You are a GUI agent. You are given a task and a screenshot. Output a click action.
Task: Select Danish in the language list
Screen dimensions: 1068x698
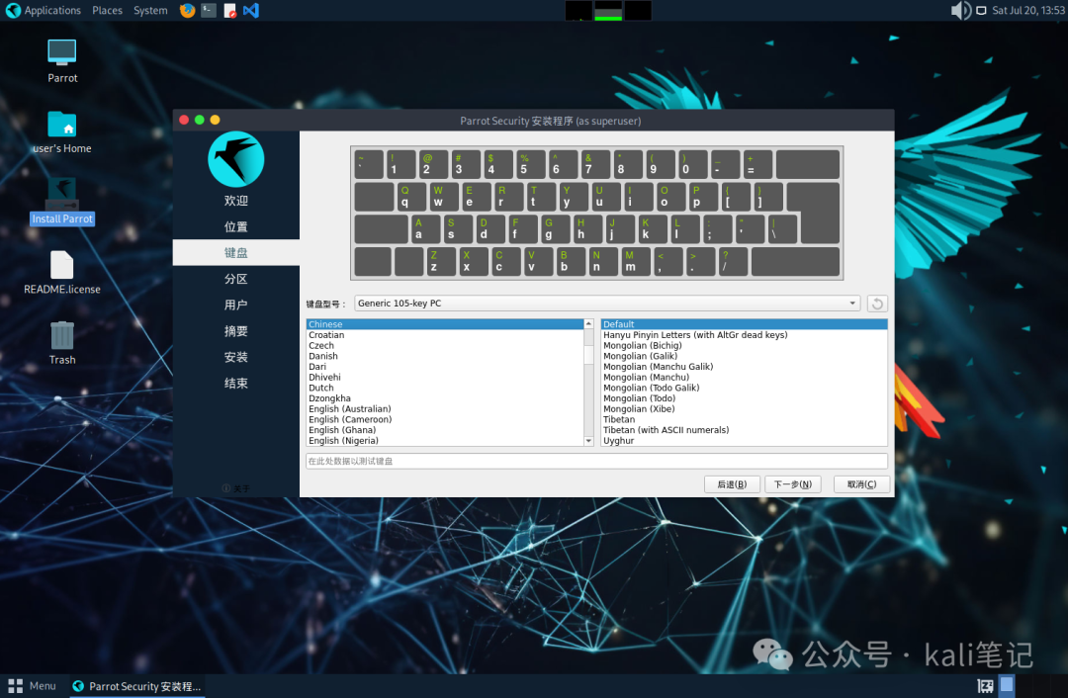point(445,356)
